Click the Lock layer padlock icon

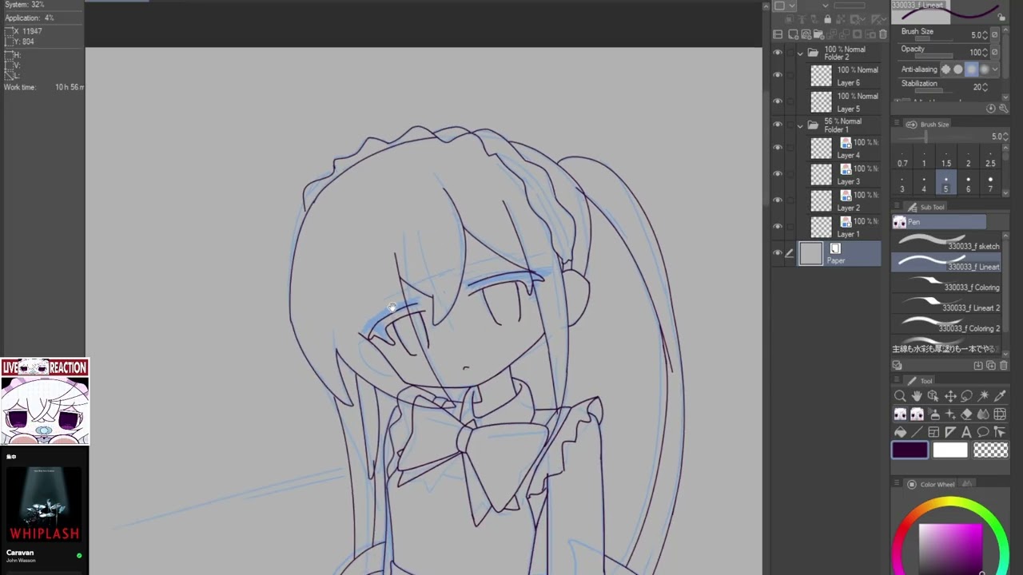pyautogui.click(x=827, y=19)
